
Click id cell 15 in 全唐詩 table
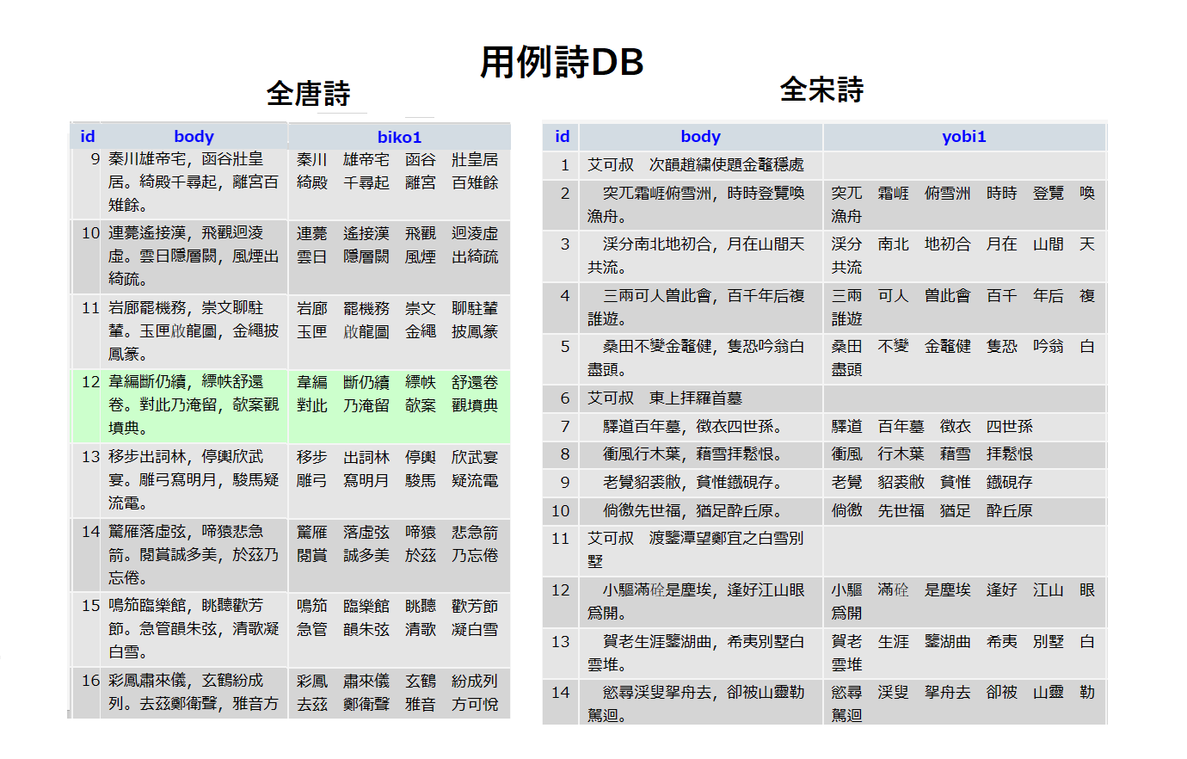[87, 629]
